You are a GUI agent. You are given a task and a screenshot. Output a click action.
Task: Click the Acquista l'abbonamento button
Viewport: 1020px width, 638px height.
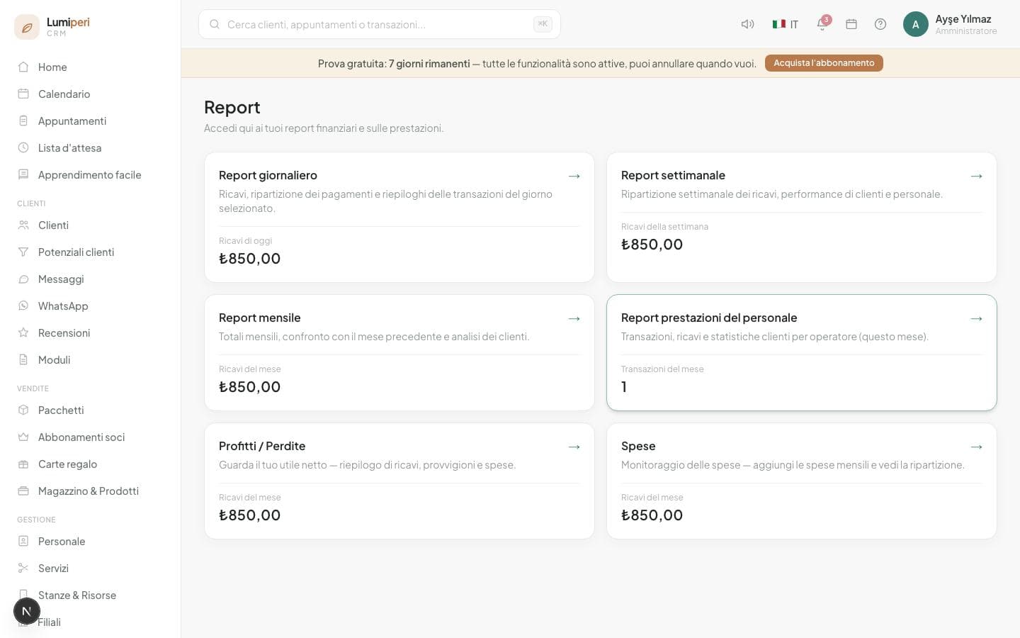824,63
